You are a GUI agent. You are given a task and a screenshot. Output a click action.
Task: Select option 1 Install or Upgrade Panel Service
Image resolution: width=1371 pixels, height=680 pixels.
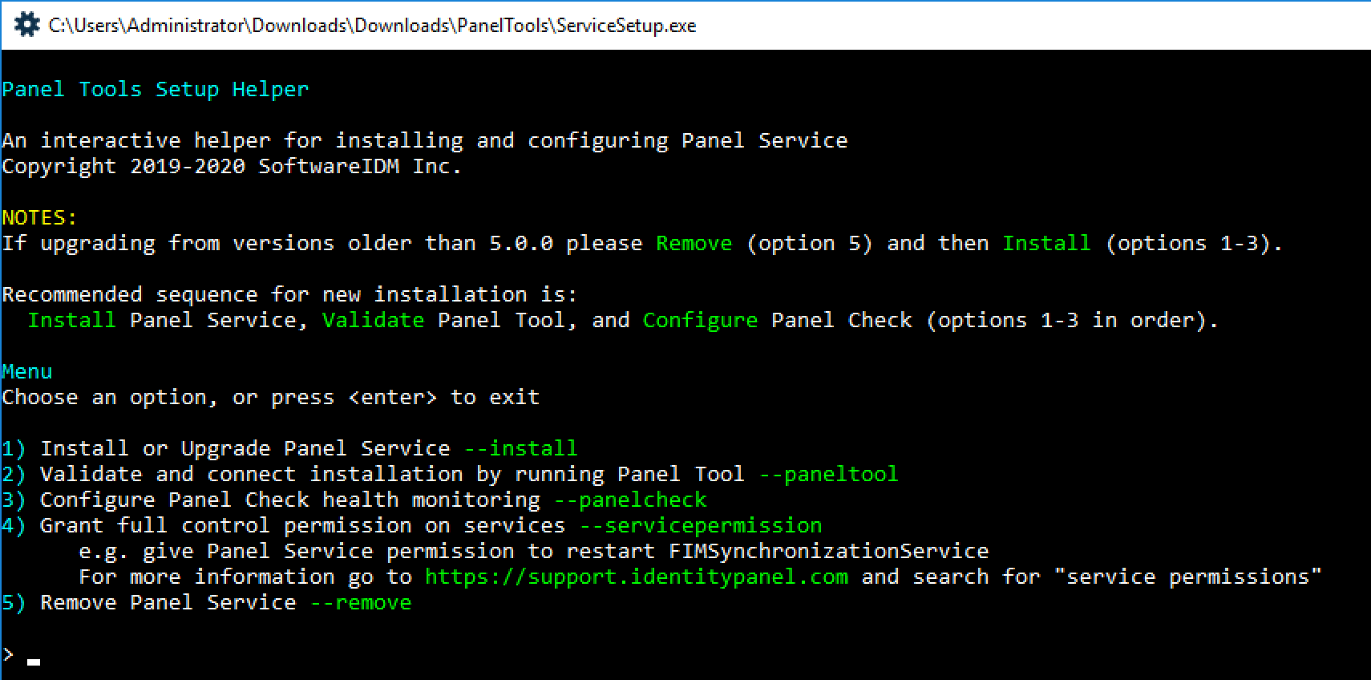pyautogui.click(x=289, y=448)
